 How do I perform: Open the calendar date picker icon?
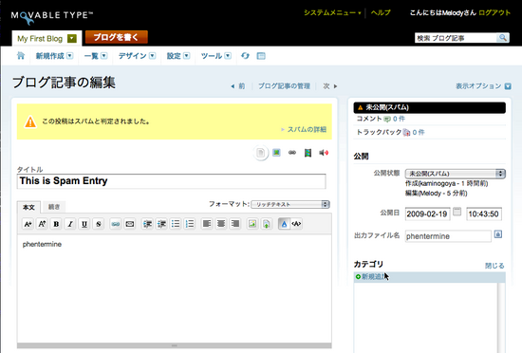coord(457,212)
